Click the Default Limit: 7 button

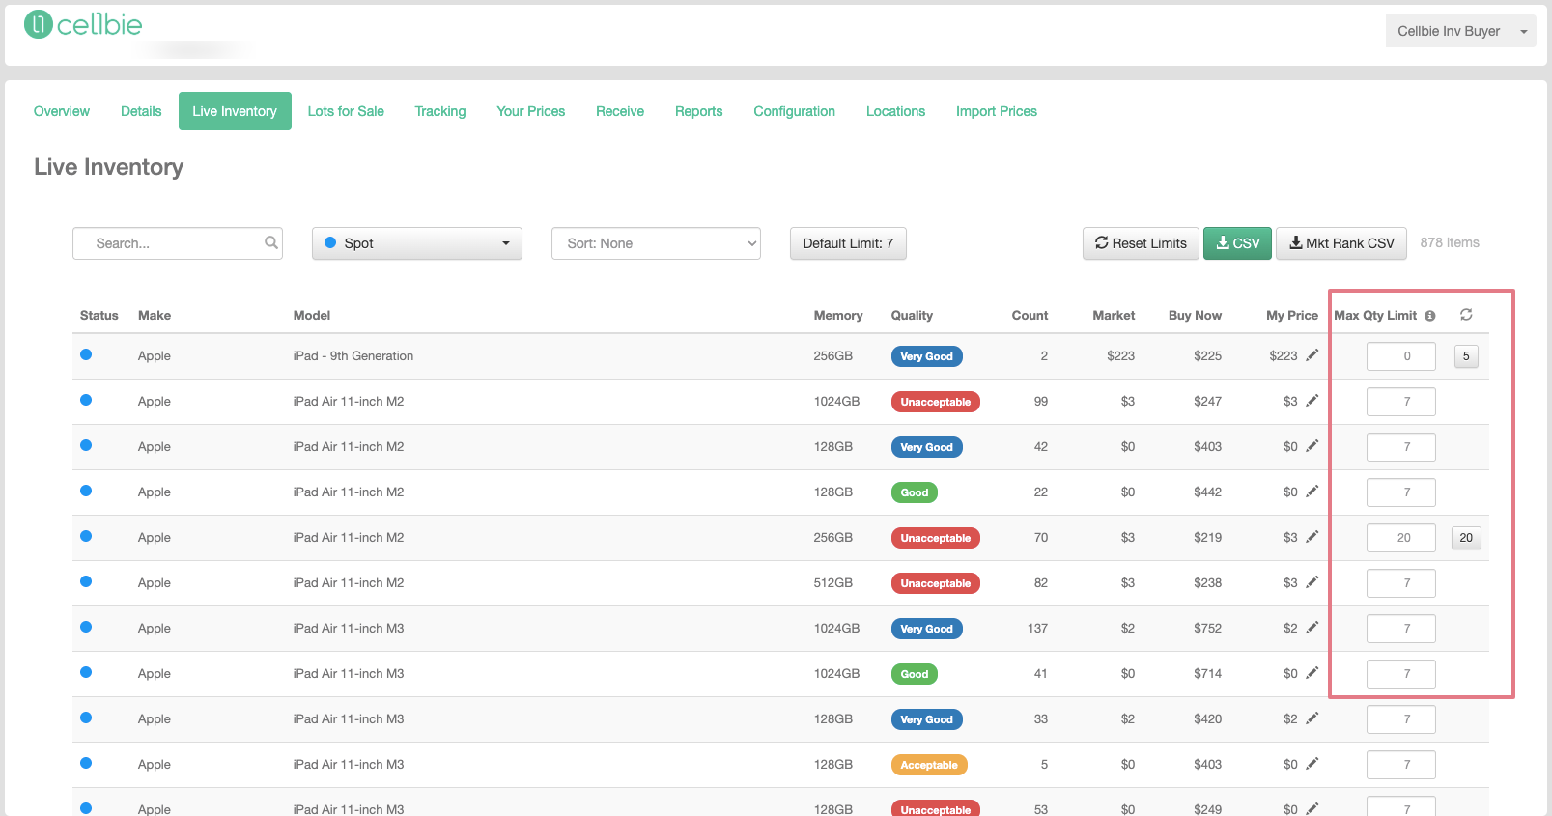pos(848,243)
